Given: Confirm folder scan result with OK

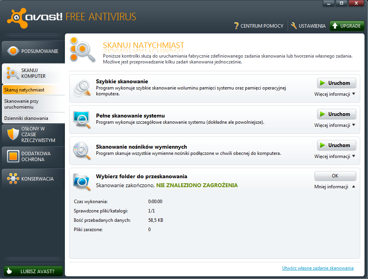Looking at the screenshot, I should [x=335, y=176].
